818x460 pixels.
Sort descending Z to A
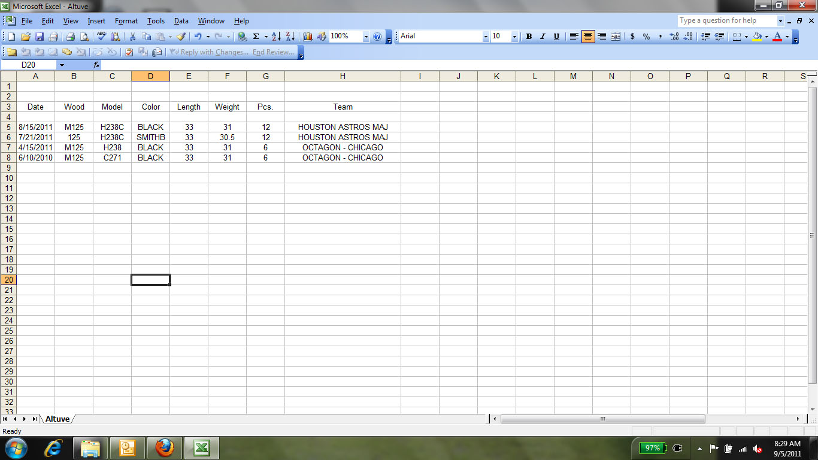tap(290, 37)
